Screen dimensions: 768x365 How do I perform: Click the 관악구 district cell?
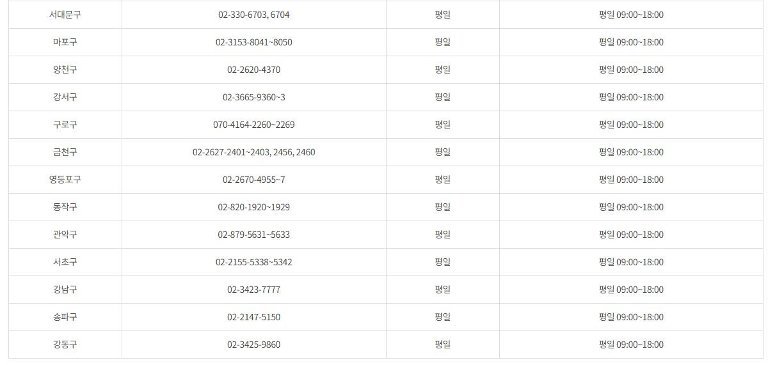[x=65, y=235]
